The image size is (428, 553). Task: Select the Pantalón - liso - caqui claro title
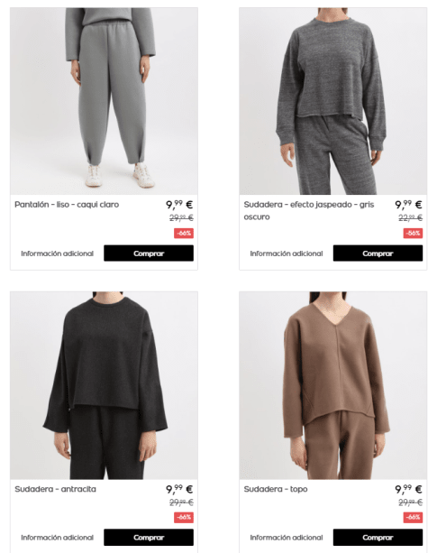(67, 205)
